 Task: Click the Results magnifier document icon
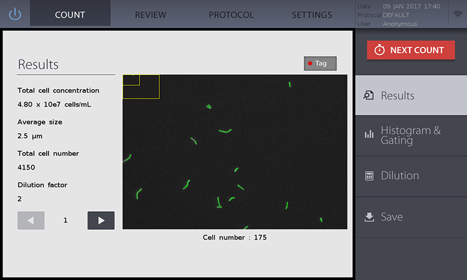tap(368, 95)
